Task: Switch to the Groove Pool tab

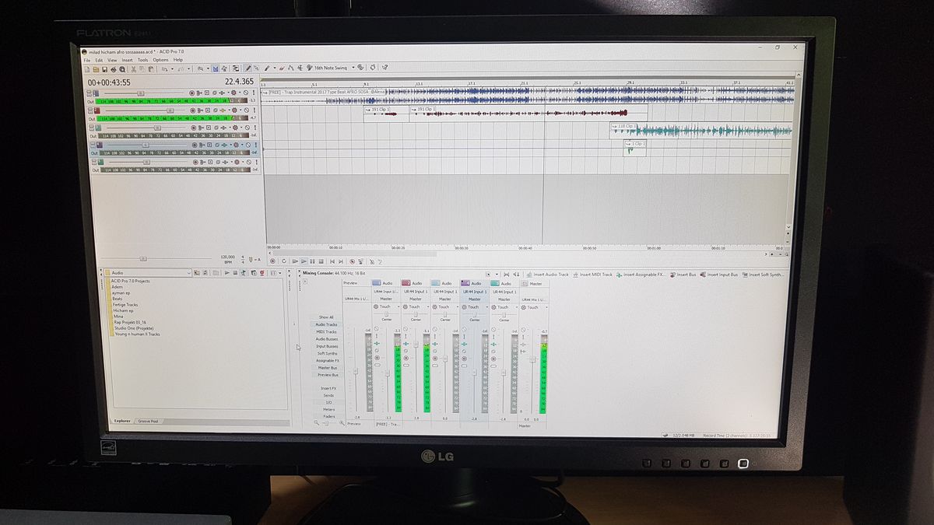Action: pyautogui.click(x=148, y=421)
